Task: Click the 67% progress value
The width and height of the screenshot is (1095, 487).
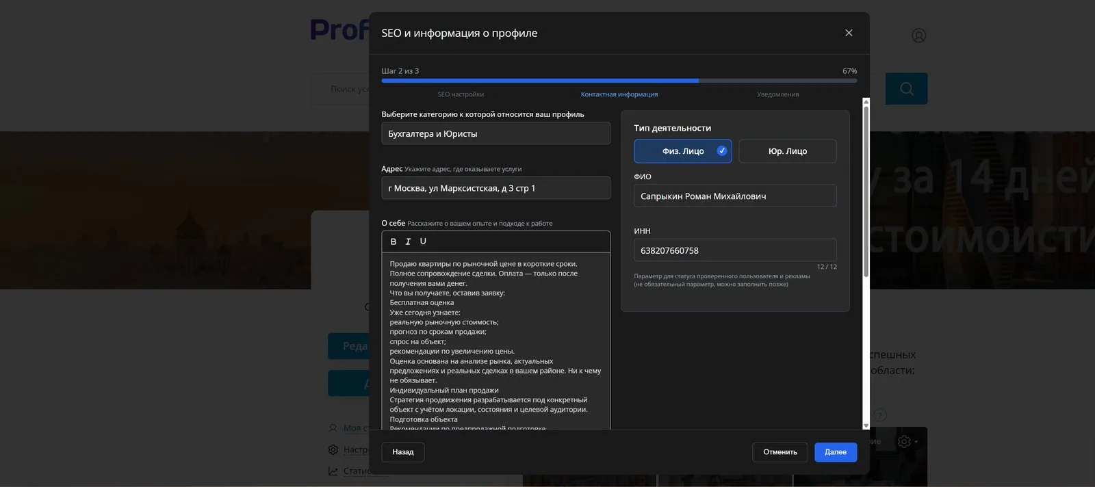Action: (x=849, y=71)
